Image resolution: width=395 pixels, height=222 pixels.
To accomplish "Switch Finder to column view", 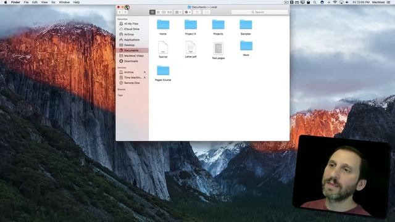I will pyautogui.click(x=164, y=12).
